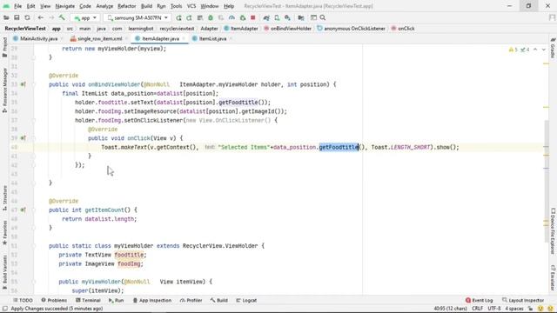Open the Run tool window
557x313 pixels.
click(116, 300)
